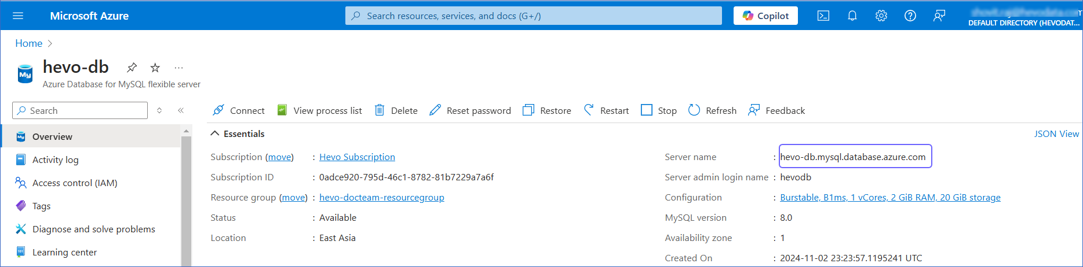The height and width of the screenshot is (267, 1083).
Task: Click the Copilot button
Action: click(765, 16)
